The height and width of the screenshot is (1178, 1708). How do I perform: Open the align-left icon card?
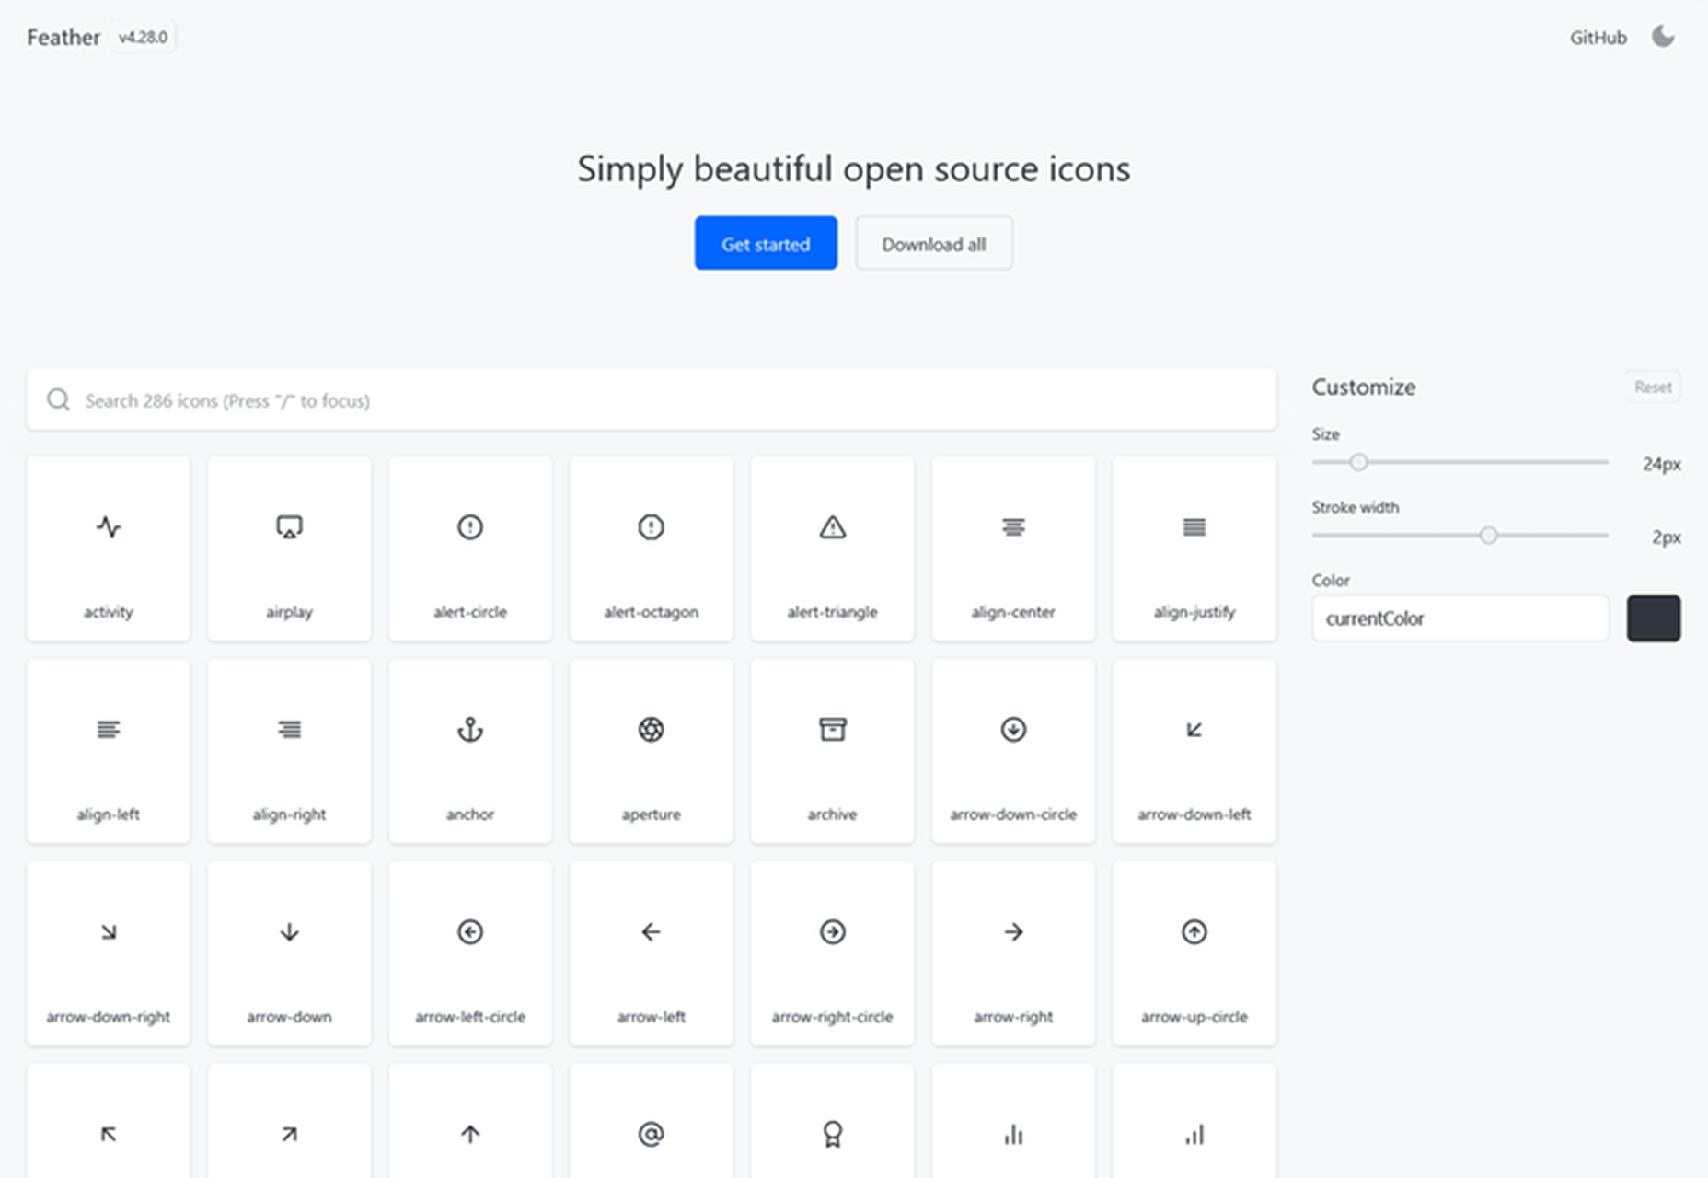tap(109, 751)
